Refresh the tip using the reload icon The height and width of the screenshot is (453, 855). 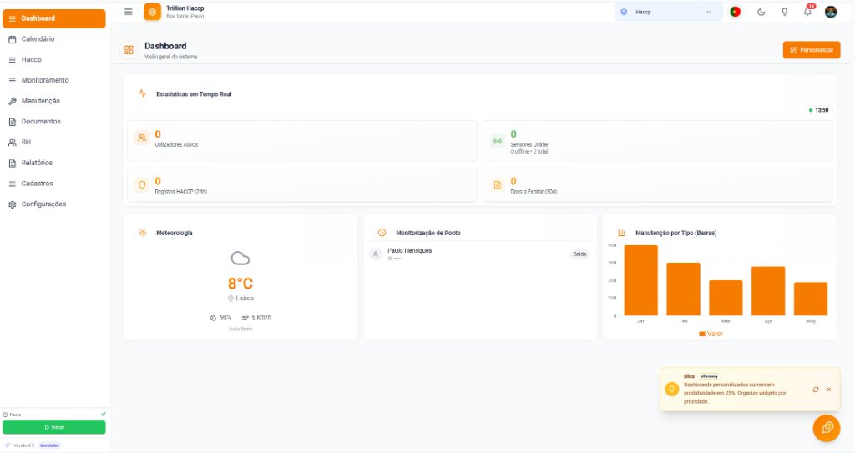point(816,390)
